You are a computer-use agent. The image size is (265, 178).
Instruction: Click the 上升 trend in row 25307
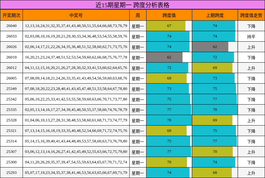click(x=251, y=152)
